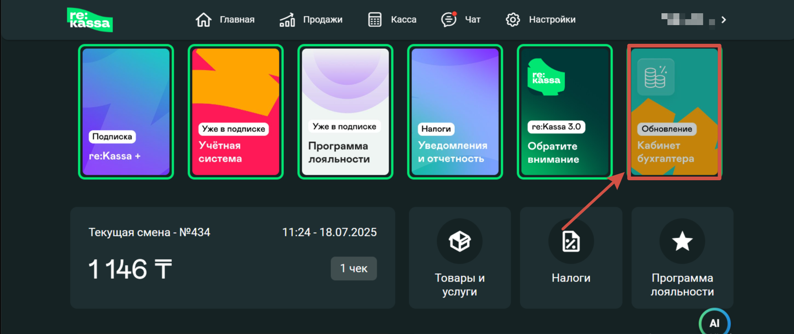Open the Налоги tile label
This screenshot has height=334, width=794.
tap(571, 278)
